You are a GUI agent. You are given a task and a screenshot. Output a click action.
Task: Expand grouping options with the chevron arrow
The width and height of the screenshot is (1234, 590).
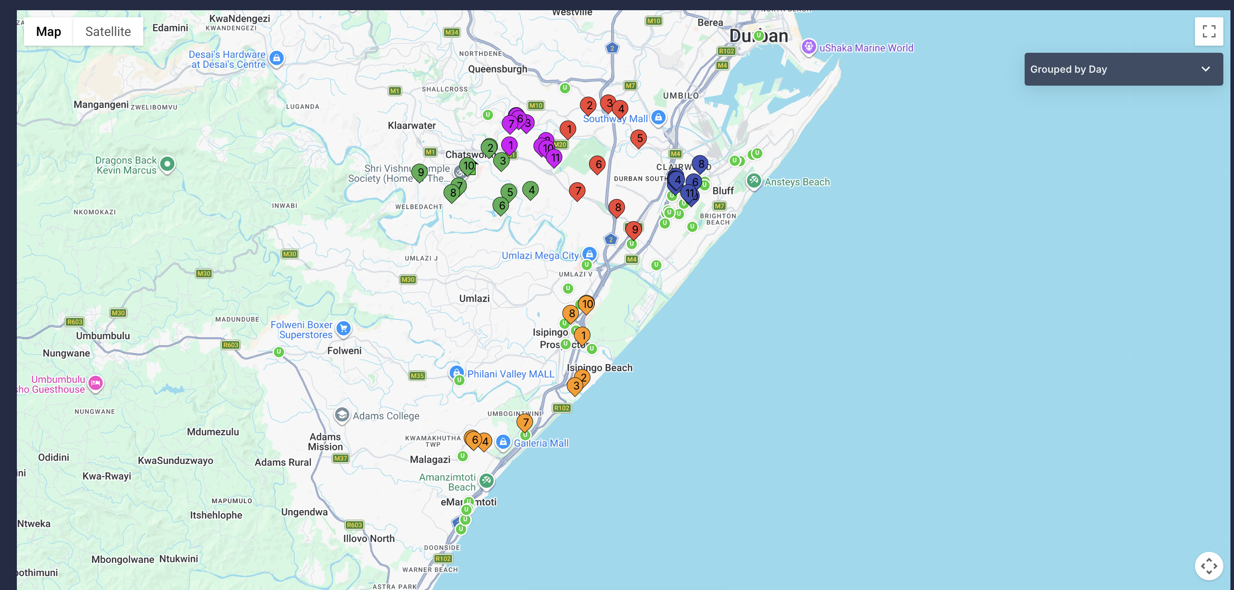(x=1205, y=69)
